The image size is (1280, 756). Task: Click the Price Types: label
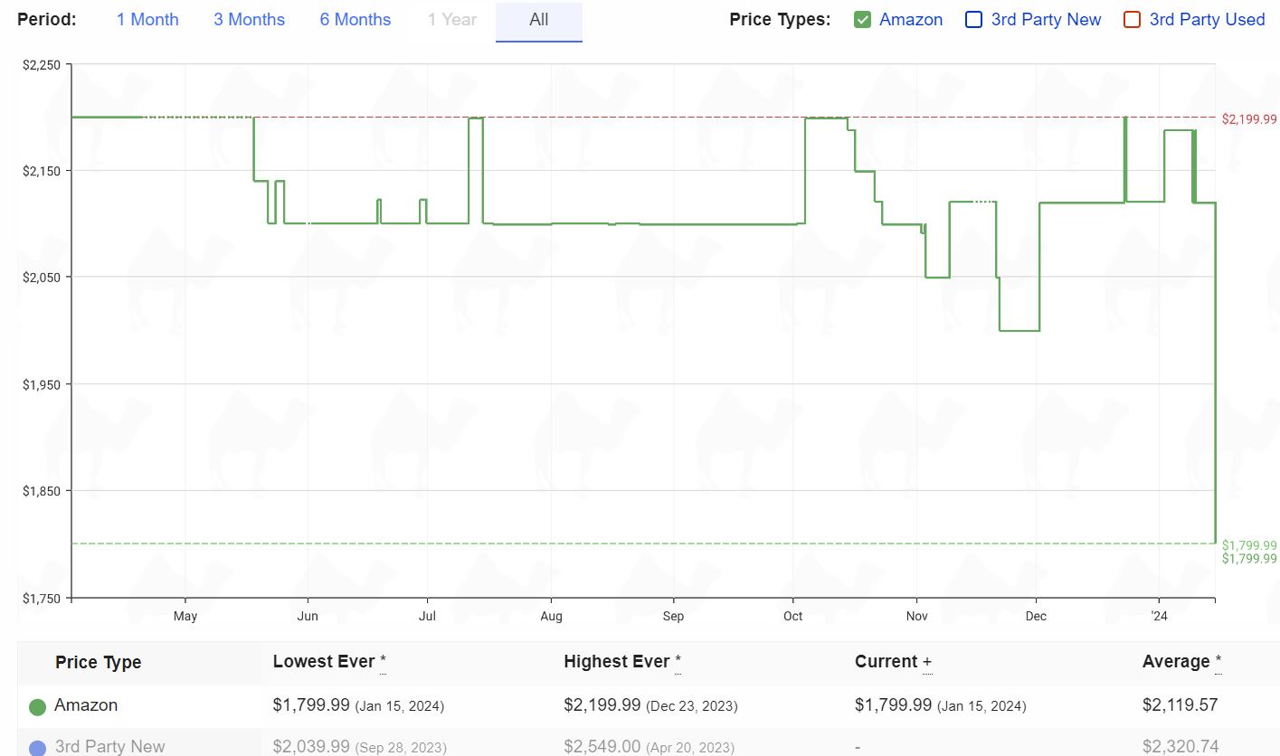click(780, 20)
